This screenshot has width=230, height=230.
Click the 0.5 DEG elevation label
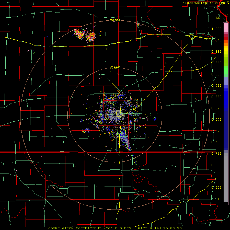point(123,228)
